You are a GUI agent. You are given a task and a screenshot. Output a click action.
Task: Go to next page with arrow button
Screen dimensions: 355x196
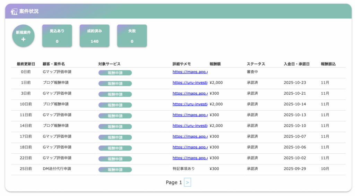pos(187,182)
